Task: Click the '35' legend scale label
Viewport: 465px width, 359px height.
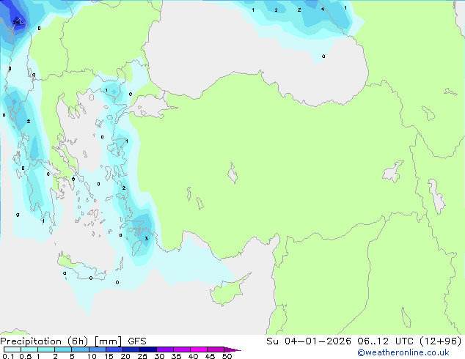Action: [176, 356]
